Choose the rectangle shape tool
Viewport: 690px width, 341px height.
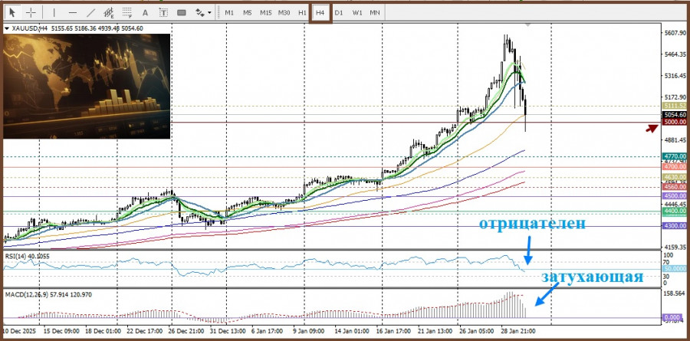[182, 12]
